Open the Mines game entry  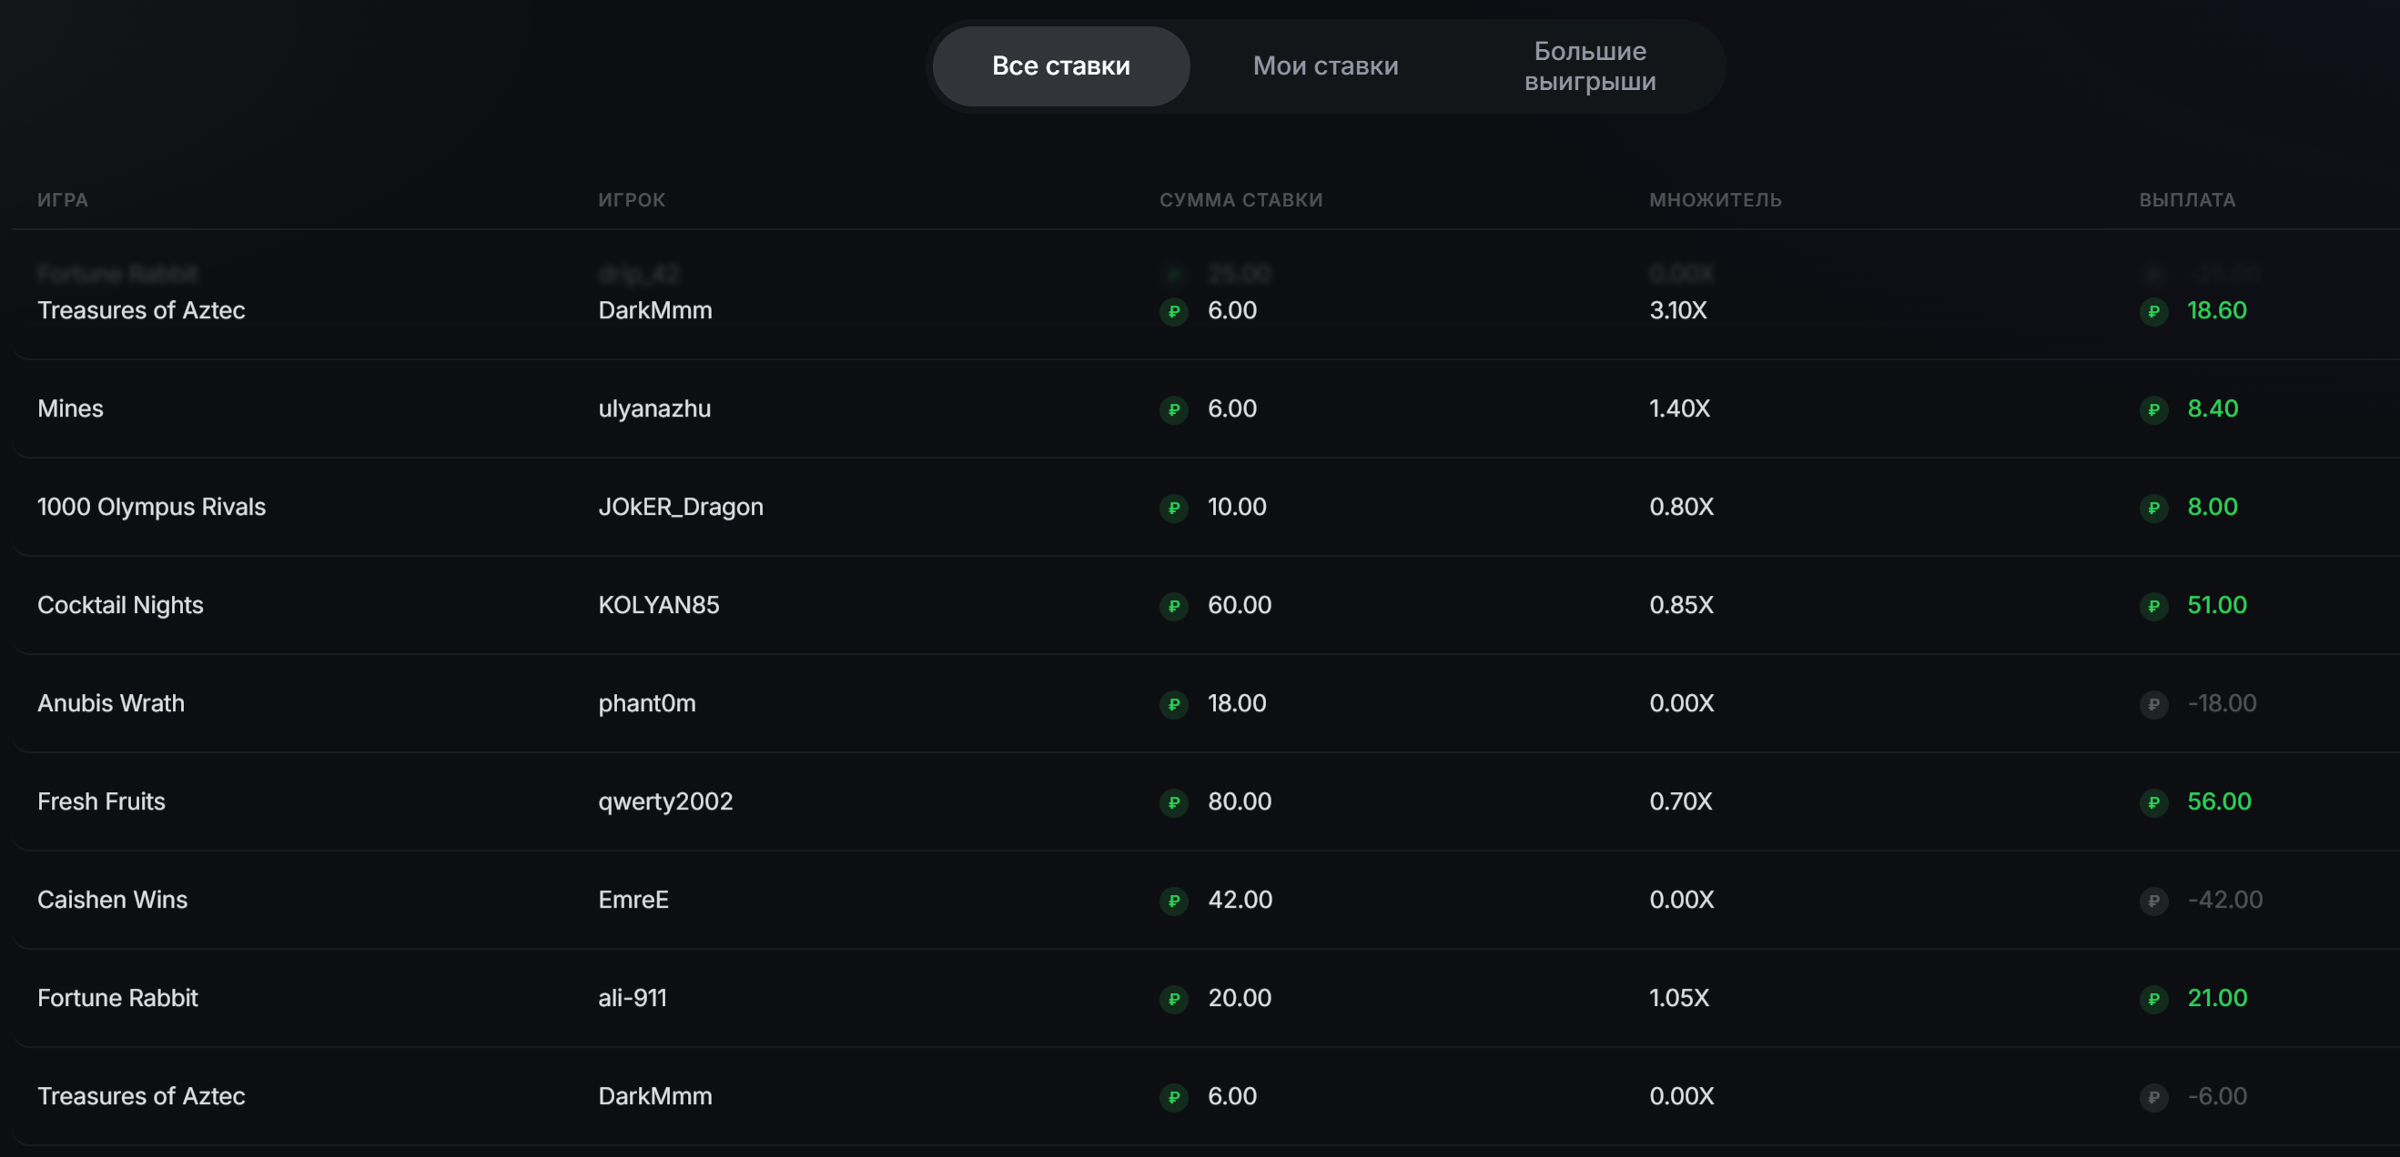point(70,408)
